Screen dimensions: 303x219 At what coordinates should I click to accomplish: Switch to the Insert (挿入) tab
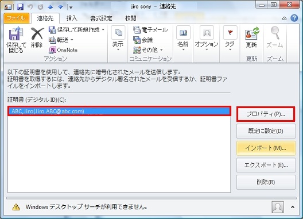click(72, 18)
